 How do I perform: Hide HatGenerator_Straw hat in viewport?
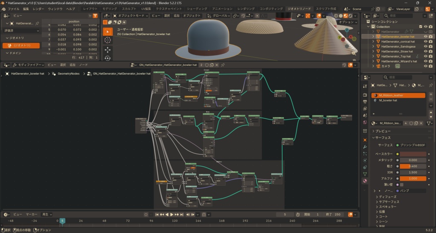click(x=425, y=52)
